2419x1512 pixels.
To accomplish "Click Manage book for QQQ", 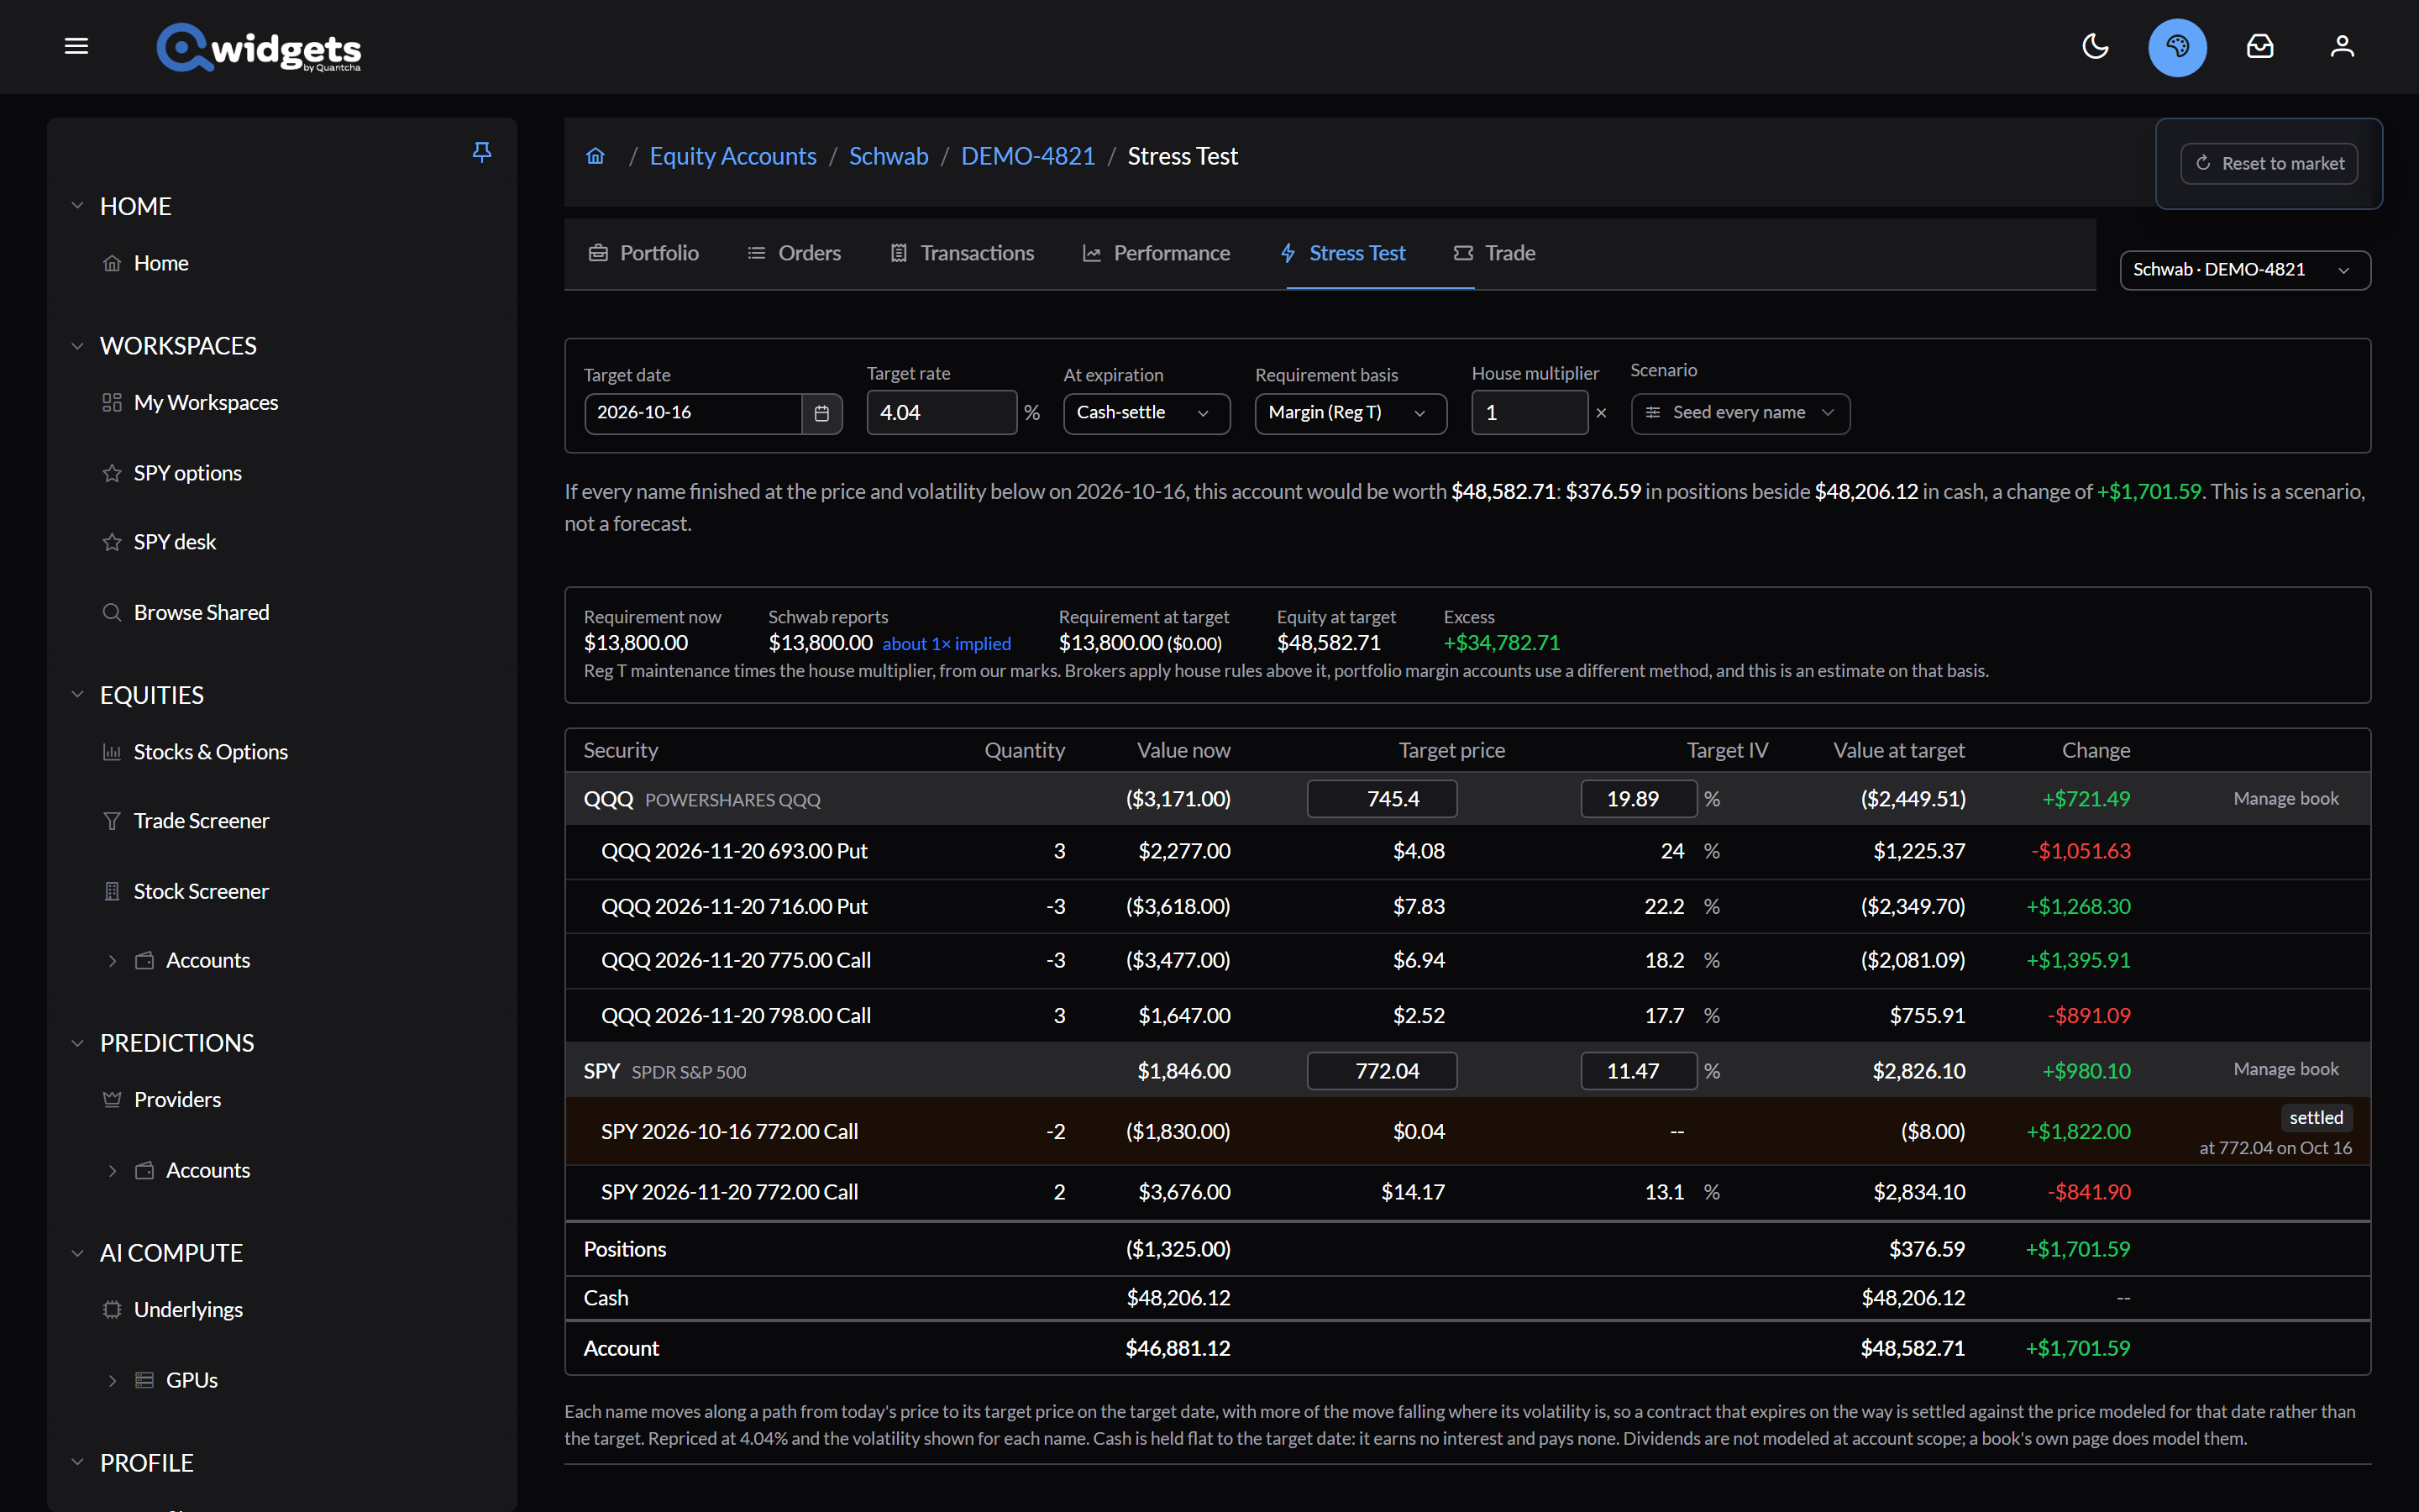I will click(x=2286, y=799).
